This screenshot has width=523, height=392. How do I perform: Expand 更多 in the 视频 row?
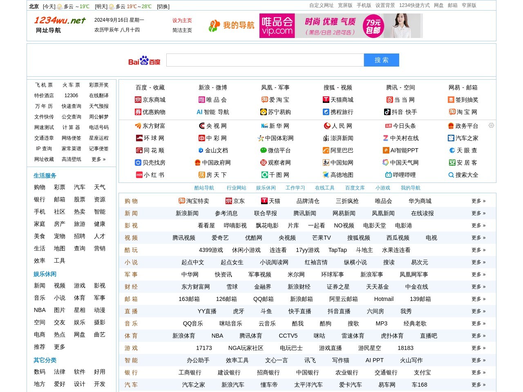[478, 238]
